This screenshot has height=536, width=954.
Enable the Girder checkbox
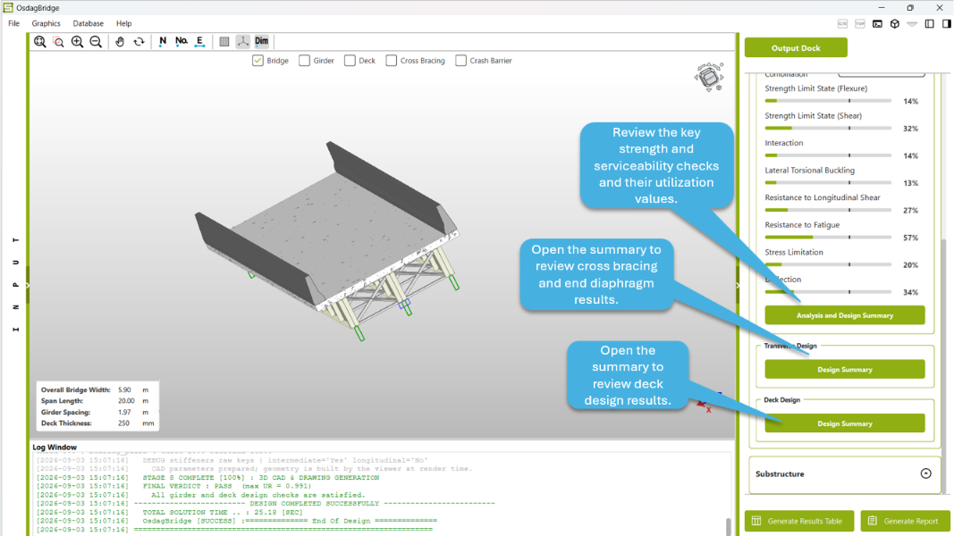(x=304, y=61)
